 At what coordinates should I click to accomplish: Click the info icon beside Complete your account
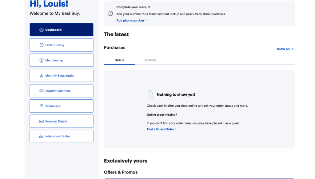pos(110,14)
